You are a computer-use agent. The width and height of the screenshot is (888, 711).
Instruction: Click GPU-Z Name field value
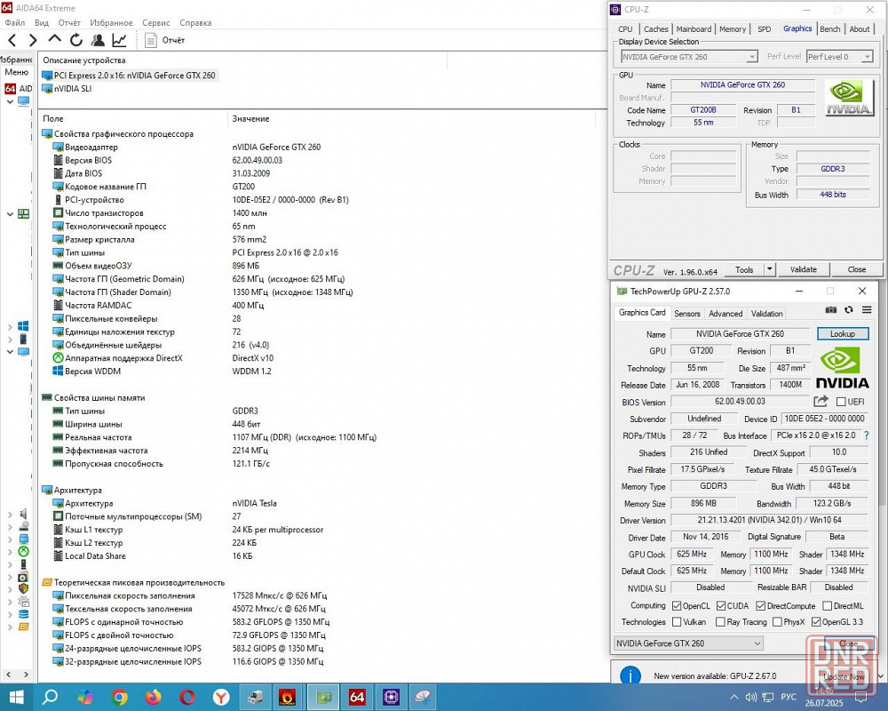pos(741,334)
